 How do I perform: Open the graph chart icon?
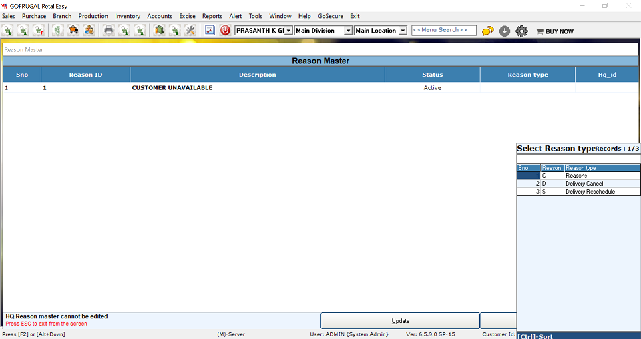[210, 31]
